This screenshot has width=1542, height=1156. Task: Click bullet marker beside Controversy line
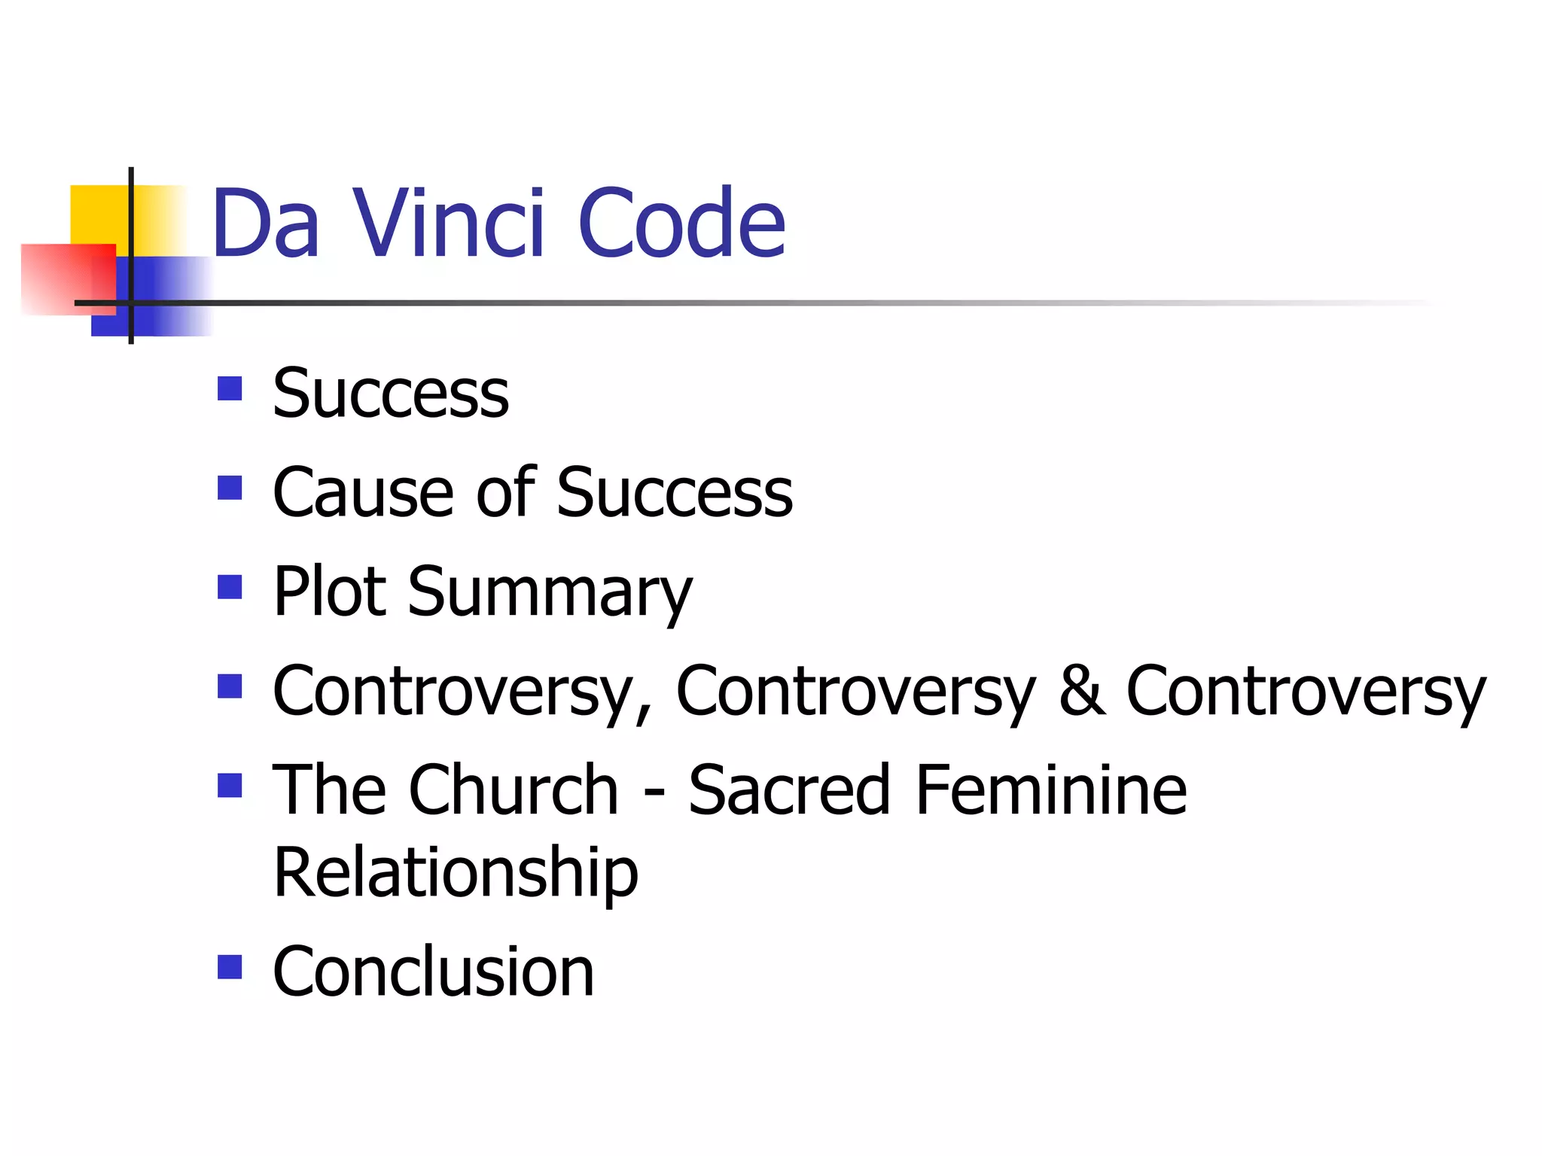coord(230,686)
